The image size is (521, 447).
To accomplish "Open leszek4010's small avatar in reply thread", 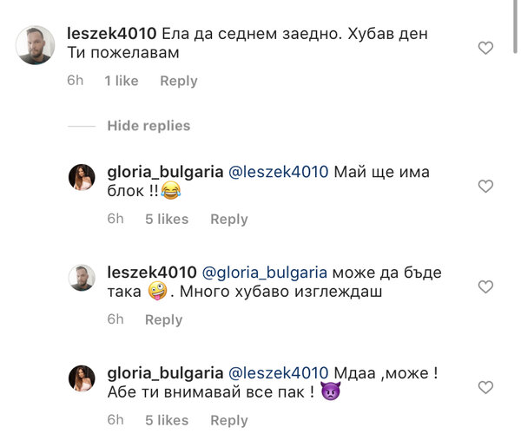I will pos(82,278).
